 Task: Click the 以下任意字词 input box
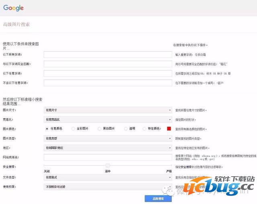[x=108, y=73]
